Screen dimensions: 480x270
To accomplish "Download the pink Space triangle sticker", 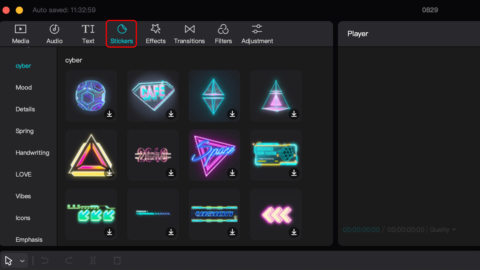I will pyautogui.click(x=232, y=172).
